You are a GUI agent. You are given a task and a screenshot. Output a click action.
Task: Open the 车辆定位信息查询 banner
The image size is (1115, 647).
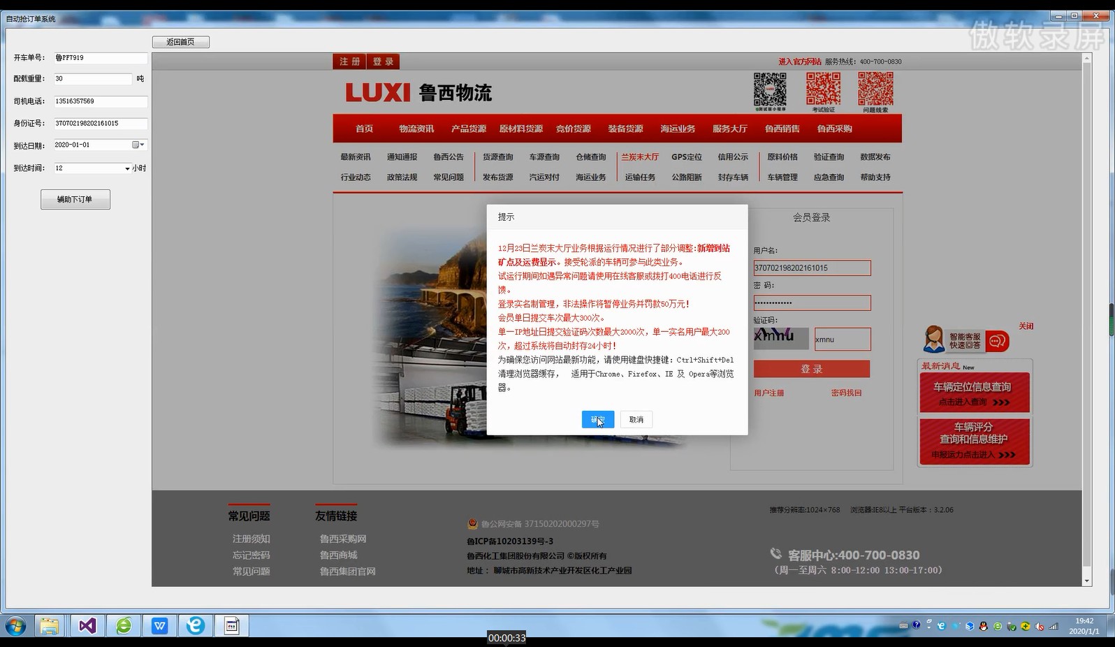[x=975, y=393]
